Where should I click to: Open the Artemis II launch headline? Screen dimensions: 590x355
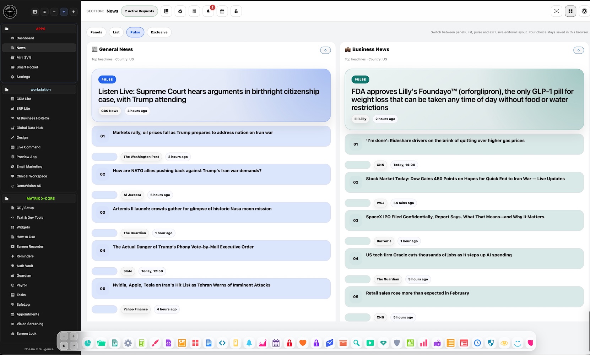[x=192, y=209]
